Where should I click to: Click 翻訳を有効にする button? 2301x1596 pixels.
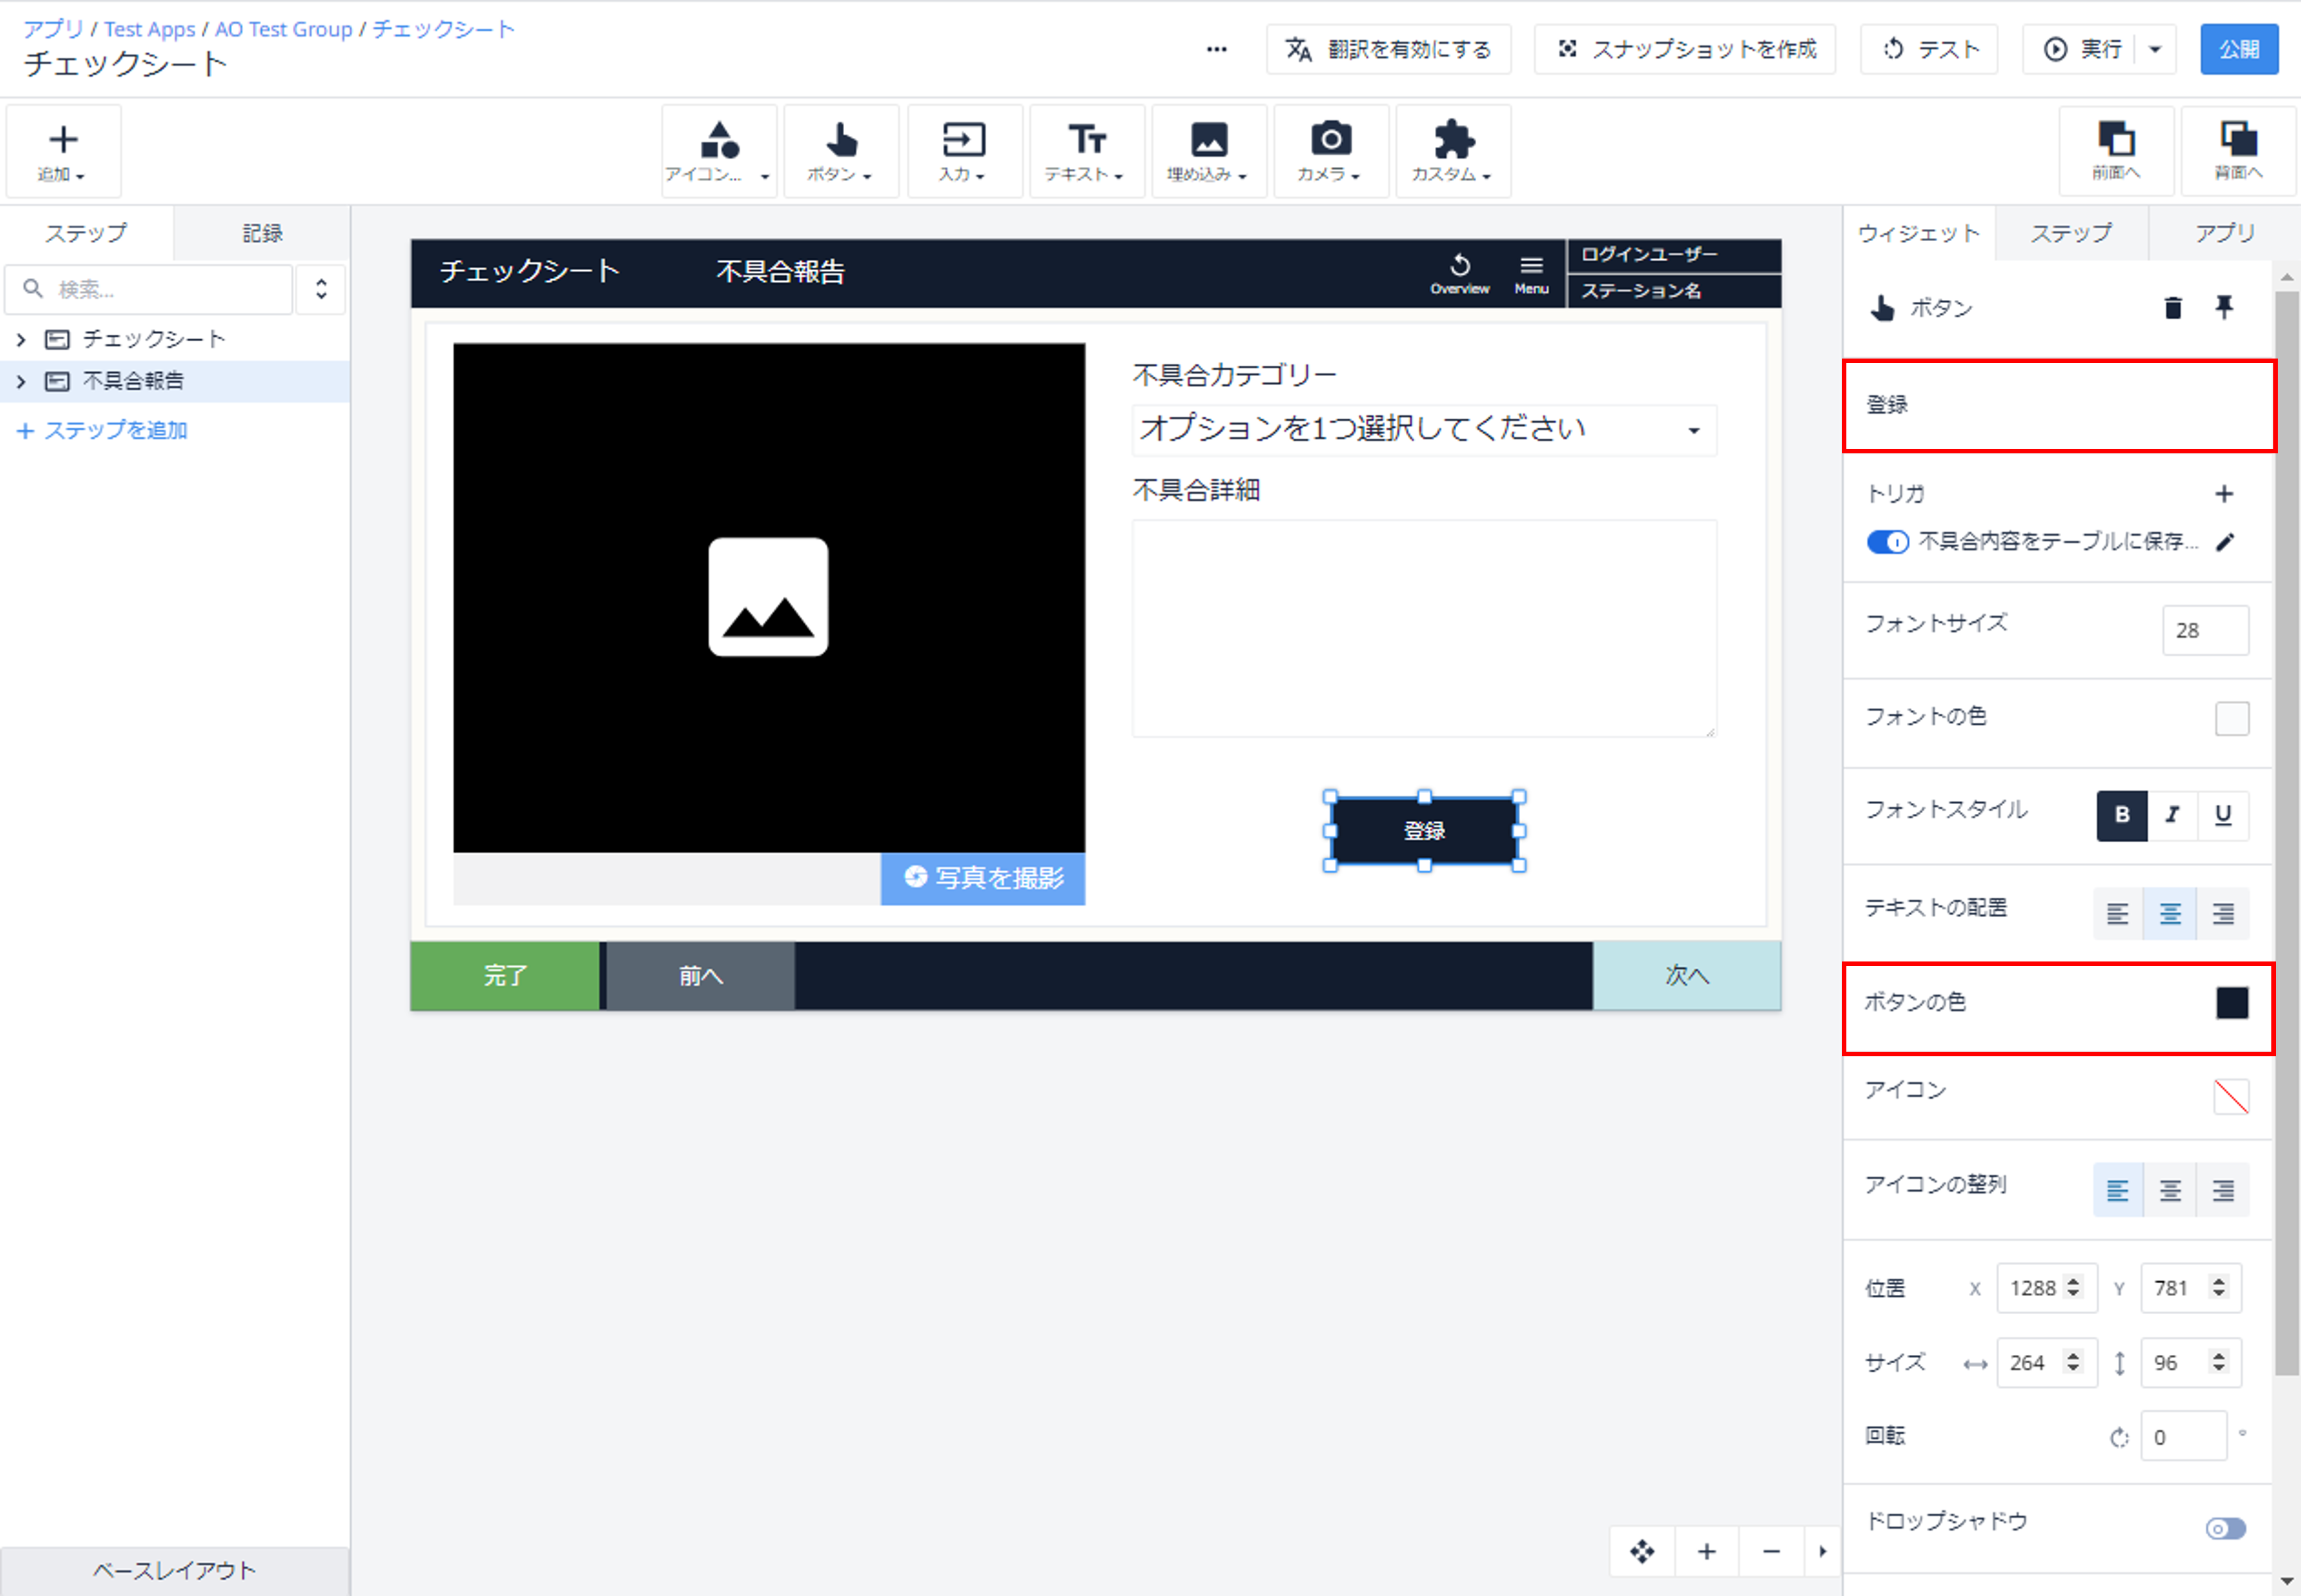1388,49
